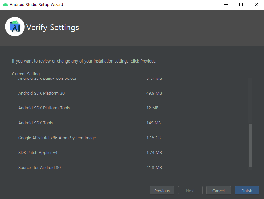Click the '12 MB' size value
This screenshot has height=199, width=264.
coord(152,108)
